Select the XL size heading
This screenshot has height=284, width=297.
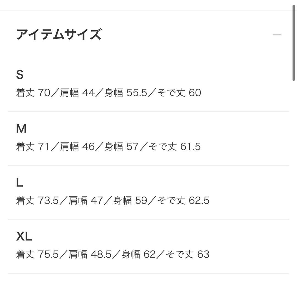point(23,235)
